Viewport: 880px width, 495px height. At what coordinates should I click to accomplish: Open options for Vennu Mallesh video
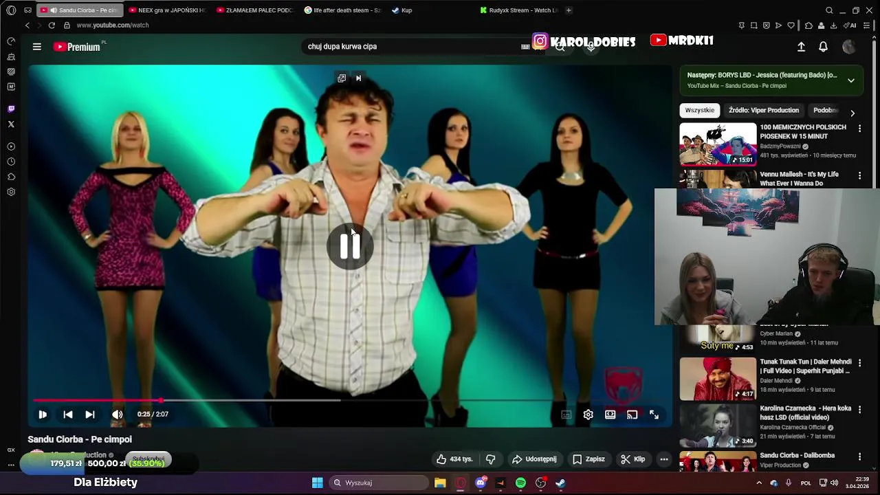click(859, 176)
